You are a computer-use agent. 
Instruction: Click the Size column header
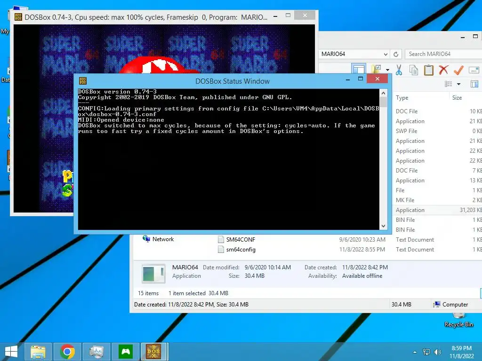click(x=457, y=98)
